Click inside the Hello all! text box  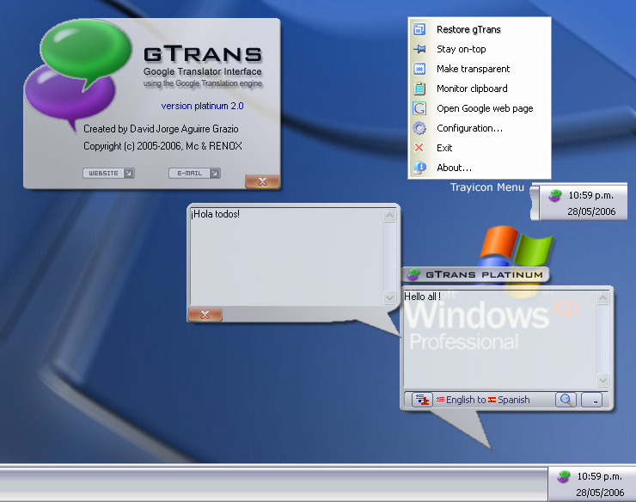point(499,340)
